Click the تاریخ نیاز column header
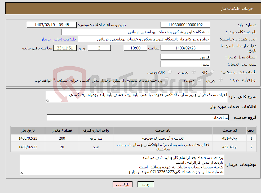 pos(28,131)
